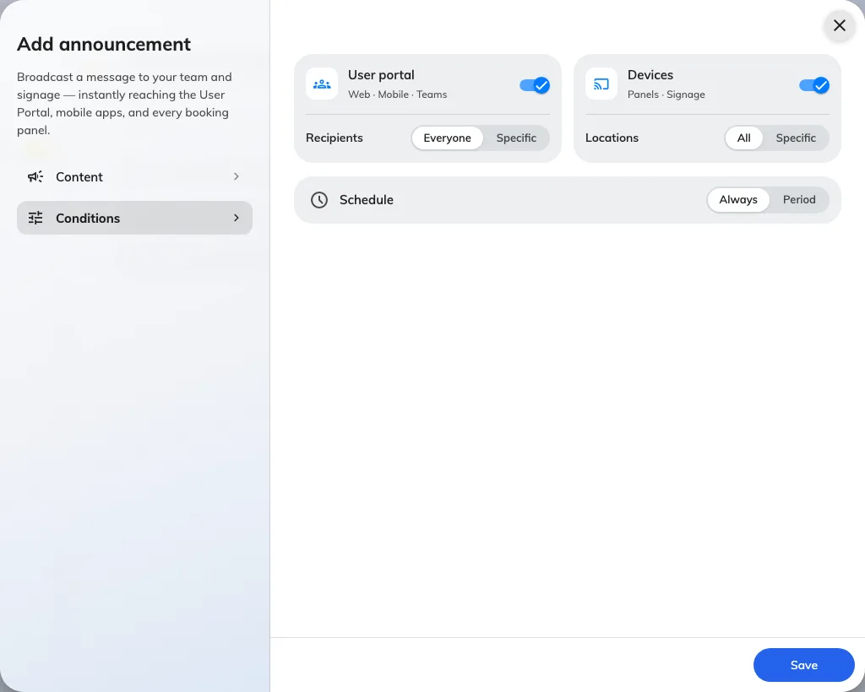The height and width of the screenshot is (692, 865).
Task: Click the sliders icon beside Conditions
Action: point(35,219)
